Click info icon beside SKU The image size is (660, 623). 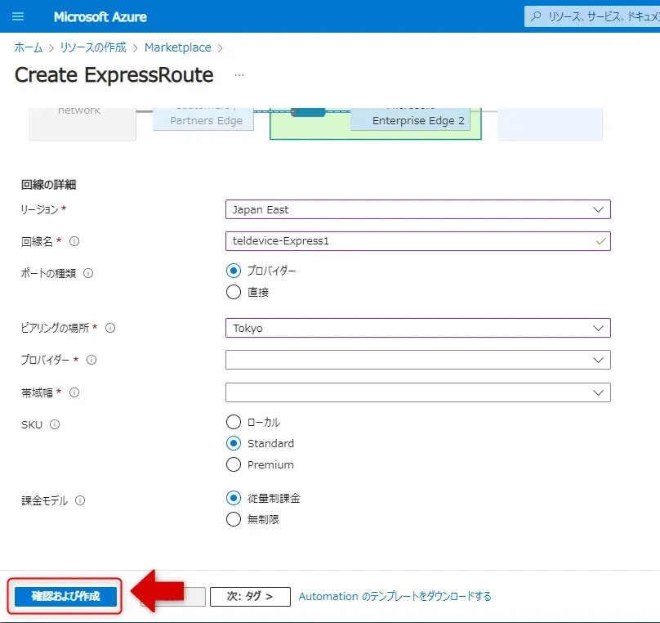(x=55, y=424)
